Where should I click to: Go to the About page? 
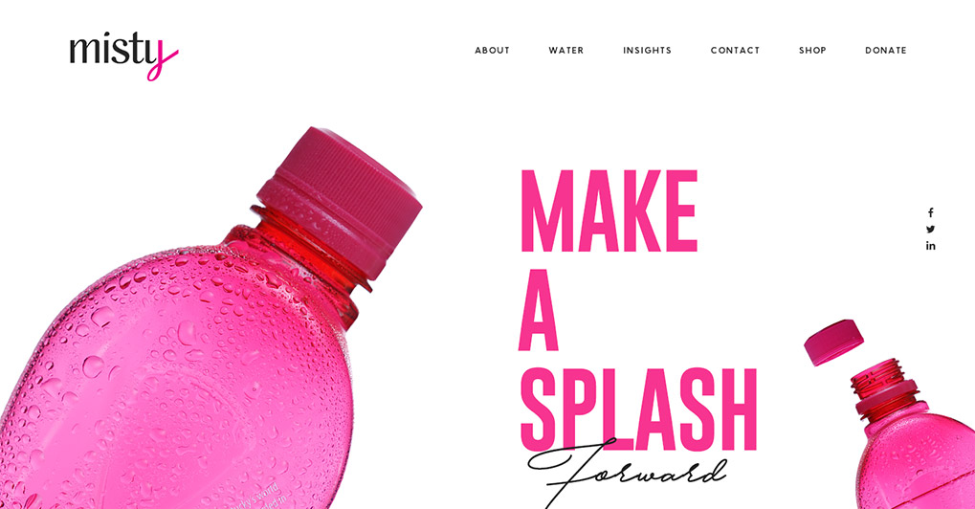click(492, 51)
